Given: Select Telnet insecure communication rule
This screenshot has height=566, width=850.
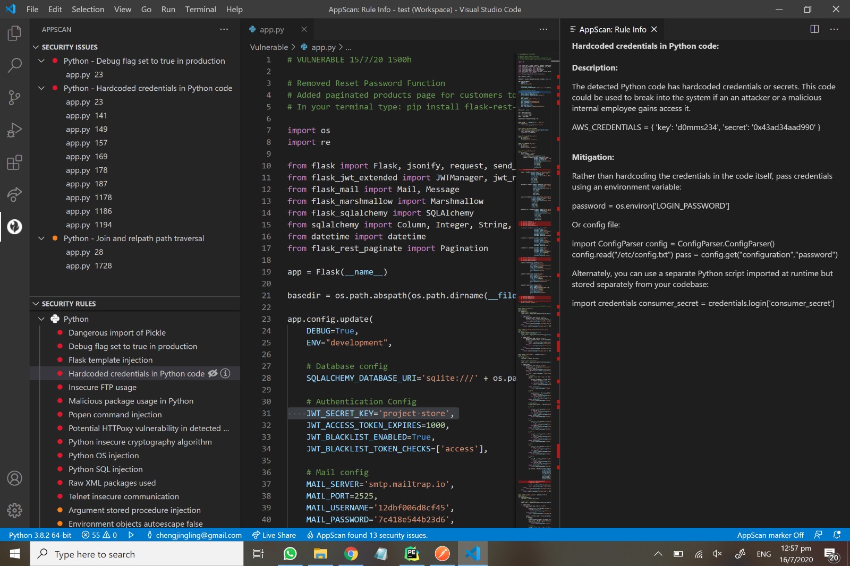Looking at the screenshot, I should (x=135, y=496).
